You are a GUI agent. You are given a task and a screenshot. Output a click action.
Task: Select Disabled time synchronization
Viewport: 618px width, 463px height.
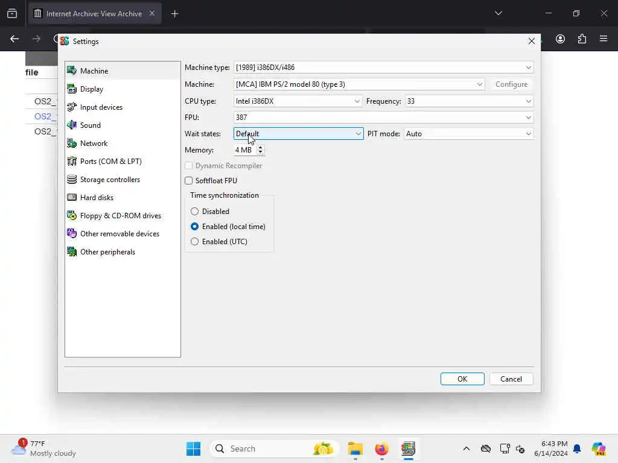194,212
